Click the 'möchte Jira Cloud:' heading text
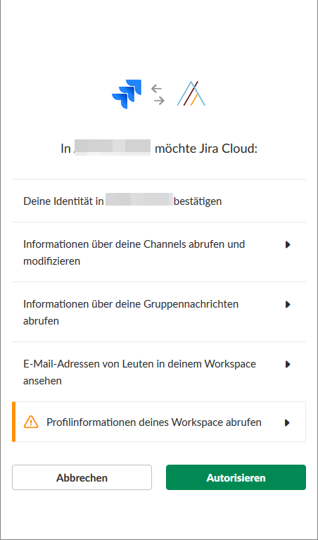 click(x=206, y=149)
